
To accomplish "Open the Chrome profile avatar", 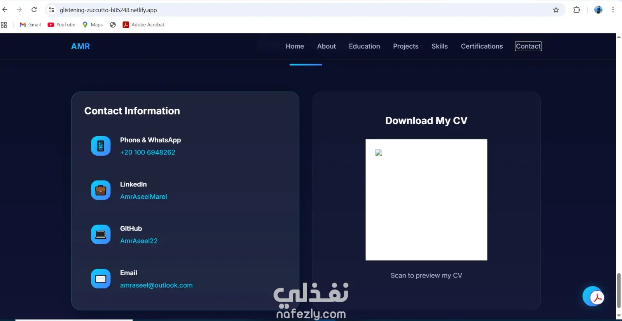I will pyautogui.click(x=598, y=10).
